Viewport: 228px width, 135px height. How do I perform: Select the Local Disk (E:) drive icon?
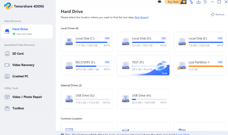[x=182, y=42]
